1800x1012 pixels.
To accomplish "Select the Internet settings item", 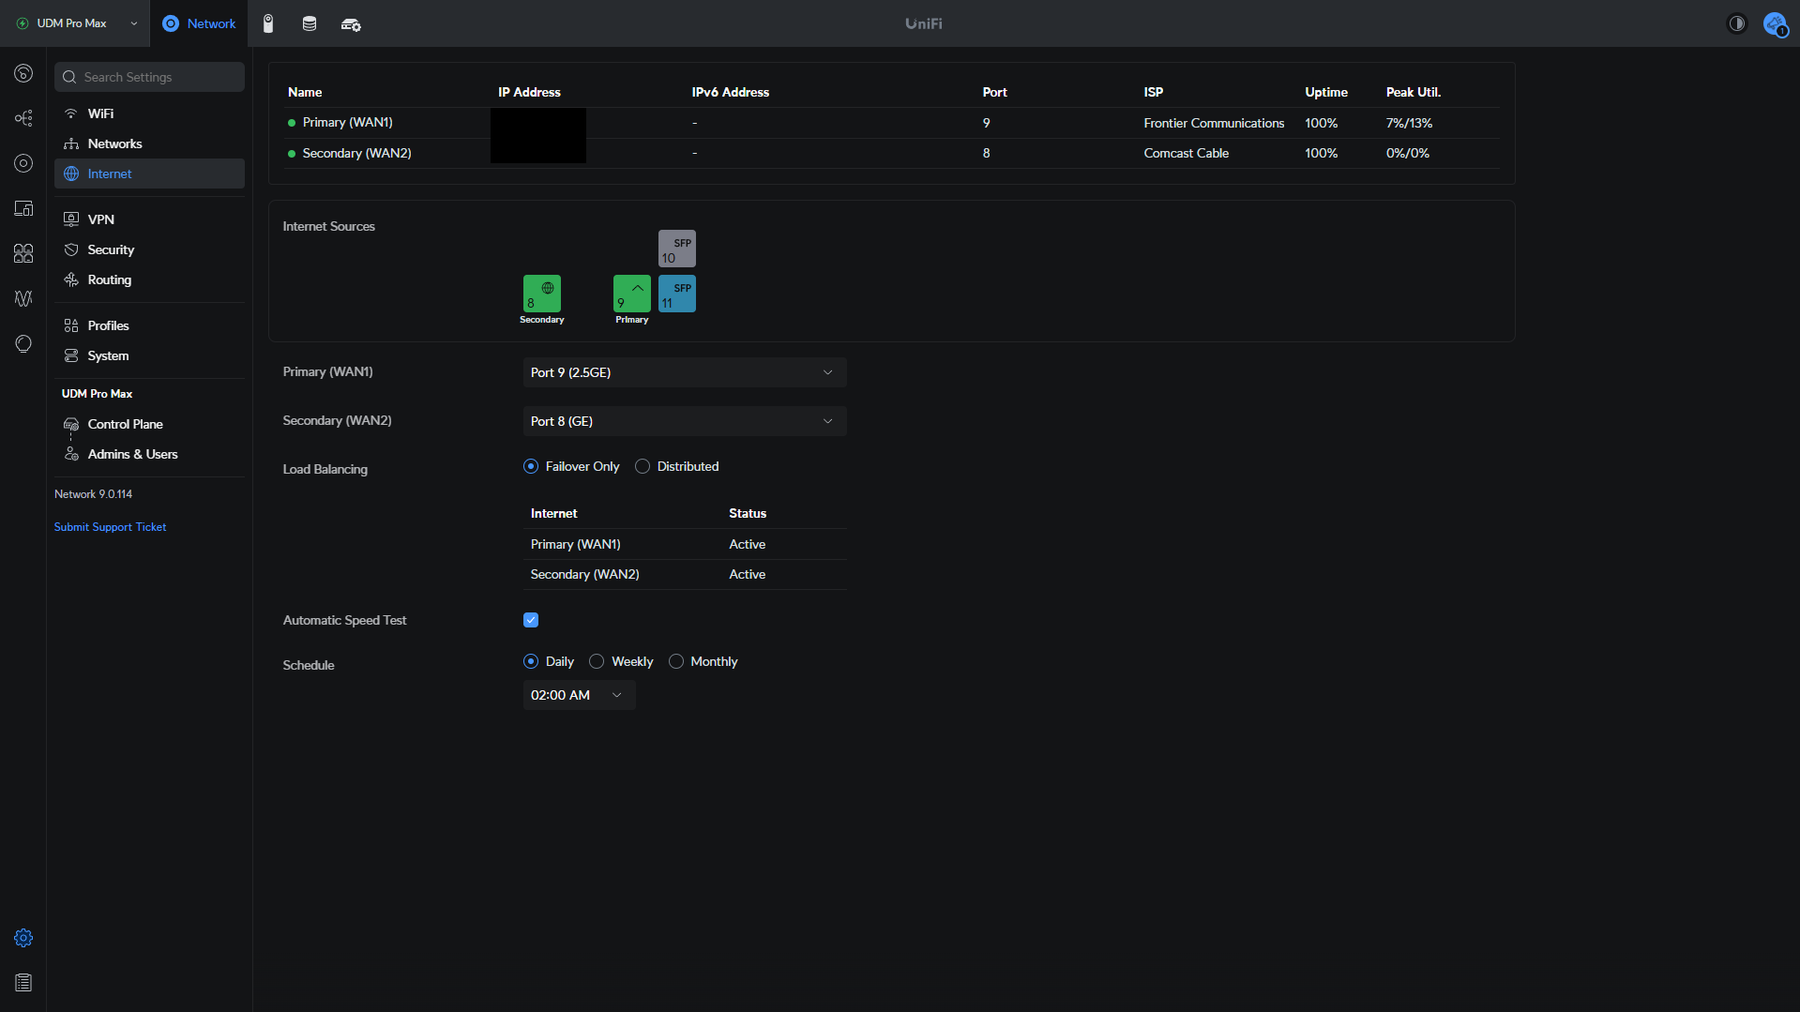I will tap(149, 174).
